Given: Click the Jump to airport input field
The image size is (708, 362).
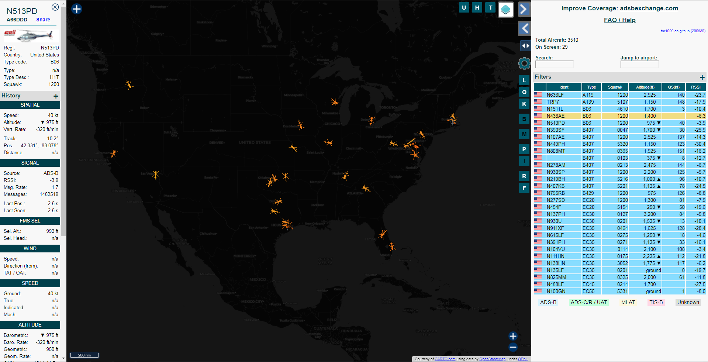Looking at the screenshot, I should point(639,65).
